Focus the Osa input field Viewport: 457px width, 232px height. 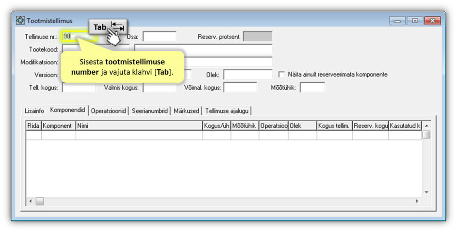point(160,37)
